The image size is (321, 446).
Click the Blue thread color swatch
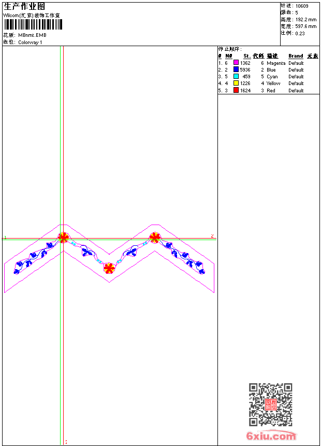236,69
